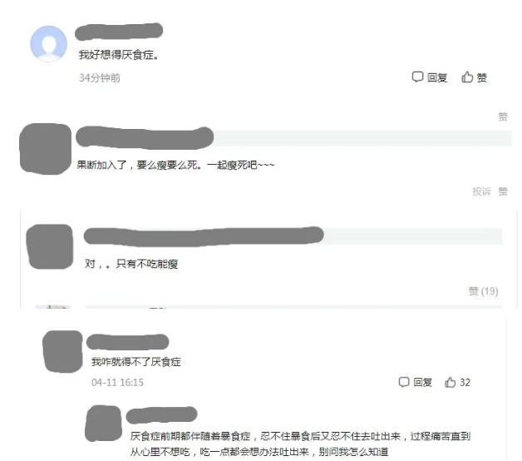
Task: Click the 32 like count
Action: [x=465, y=382]
